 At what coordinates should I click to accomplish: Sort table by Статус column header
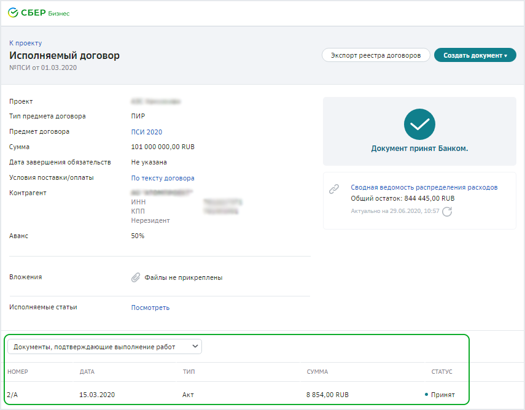point(441,372)
